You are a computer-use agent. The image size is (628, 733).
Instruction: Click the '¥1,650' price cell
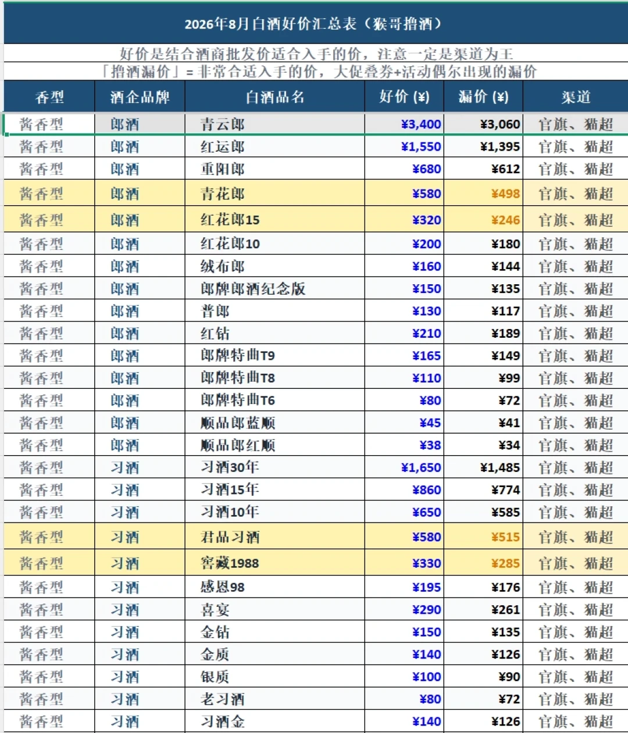point(404,467)
